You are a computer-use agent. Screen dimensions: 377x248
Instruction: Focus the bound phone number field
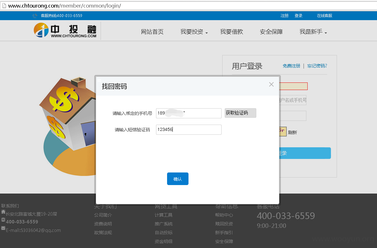click(x=189, y=113)
